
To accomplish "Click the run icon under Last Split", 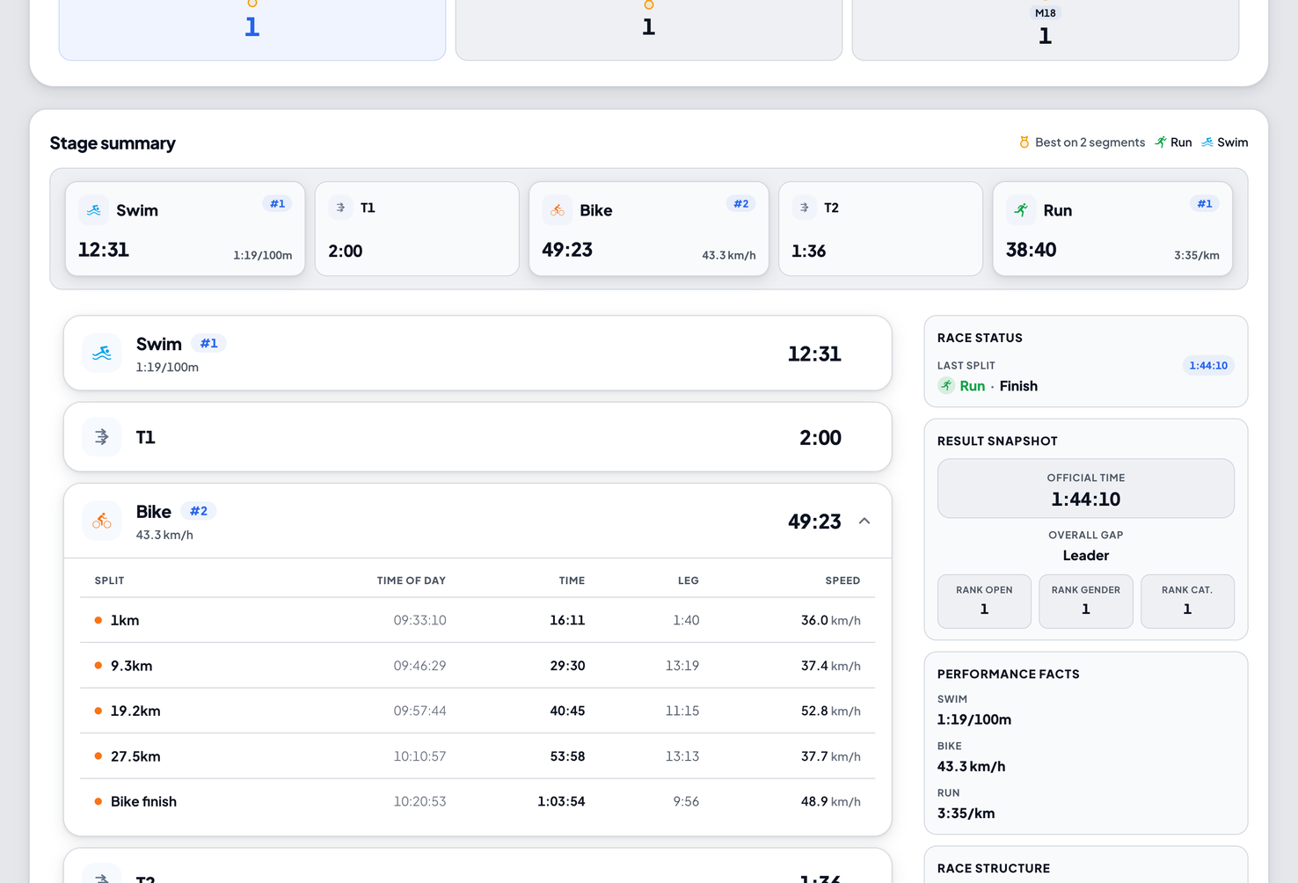I will pos(946,386).
